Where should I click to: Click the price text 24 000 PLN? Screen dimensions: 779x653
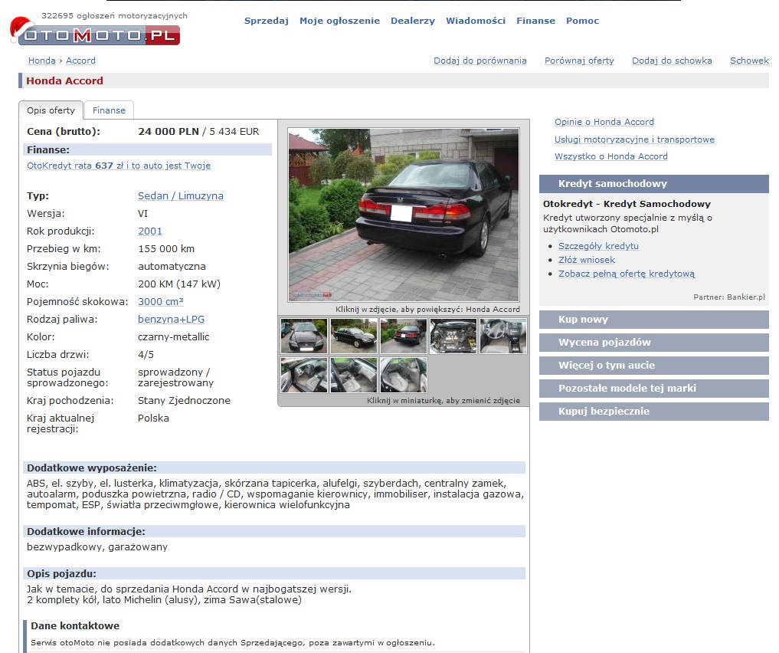pyautogui.click(x=169, y=131)
